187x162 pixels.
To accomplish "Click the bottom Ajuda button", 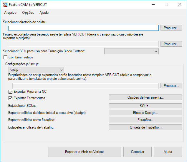I will [168, 152].
